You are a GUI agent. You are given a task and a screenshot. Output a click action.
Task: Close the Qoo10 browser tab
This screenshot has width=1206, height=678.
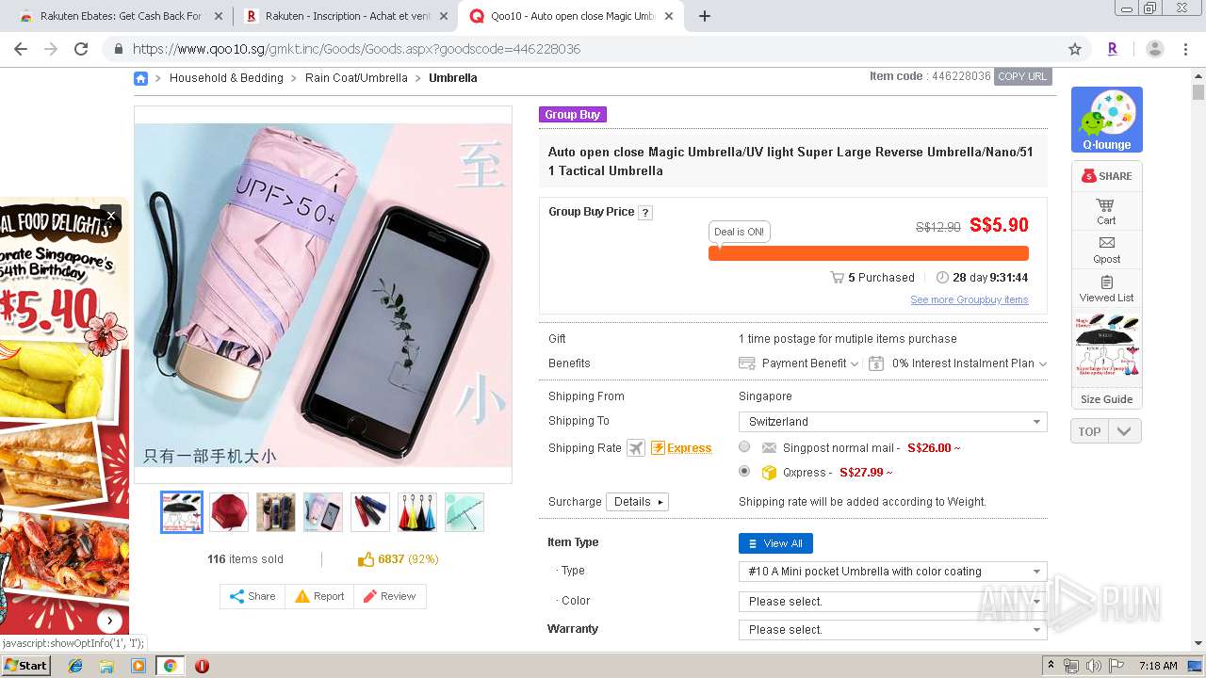[x=669, y=16]
